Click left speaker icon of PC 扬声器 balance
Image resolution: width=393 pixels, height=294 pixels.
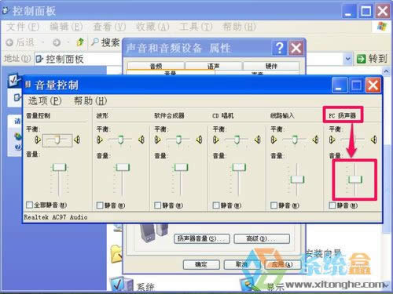coord(332,140)
